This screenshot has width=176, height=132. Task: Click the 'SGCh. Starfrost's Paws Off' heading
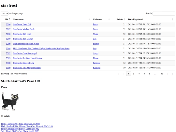[x=21, y=81]
